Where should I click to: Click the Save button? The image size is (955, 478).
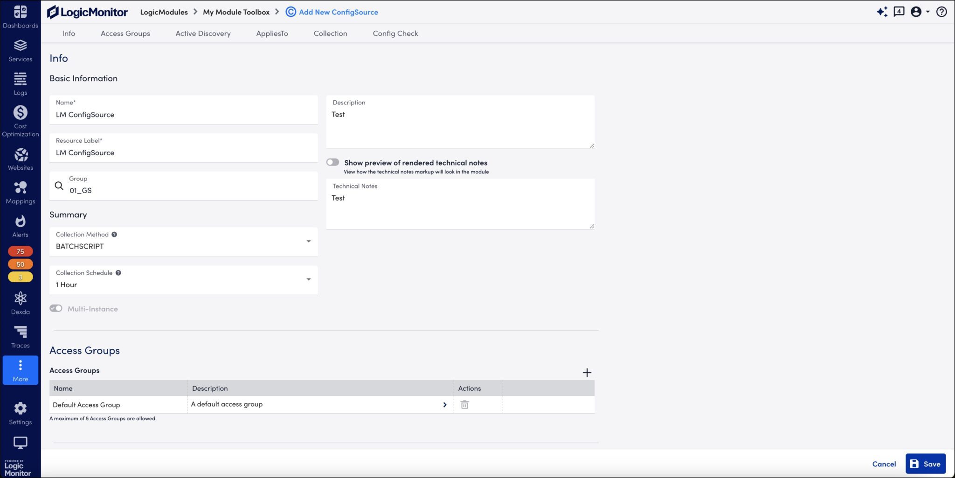(x=926, y=464)
